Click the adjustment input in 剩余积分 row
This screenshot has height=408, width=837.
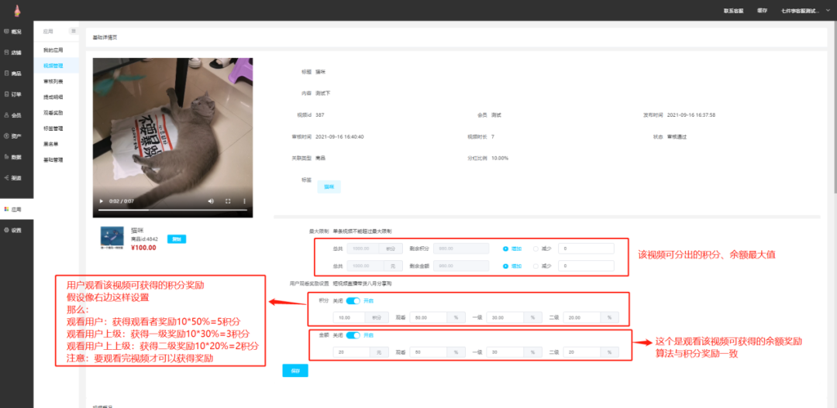[586, 249]
